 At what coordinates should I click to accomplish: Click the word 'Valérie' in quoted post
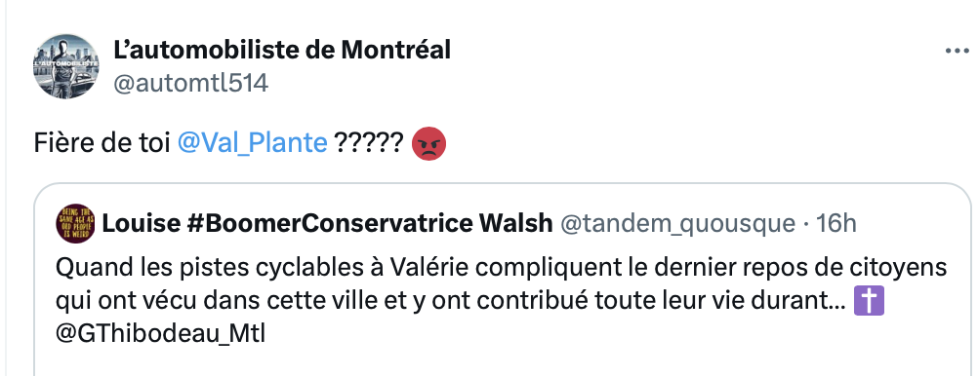(x=429, y=268)
